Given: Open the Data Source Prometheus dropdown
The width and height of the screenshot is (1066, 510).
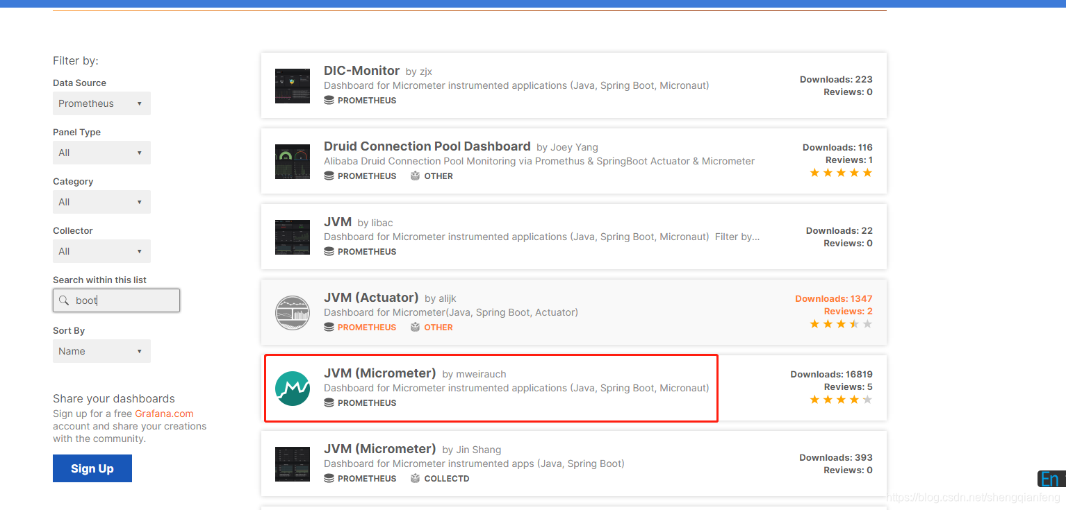Looking at the screenshot, I should tap(101, 103).
